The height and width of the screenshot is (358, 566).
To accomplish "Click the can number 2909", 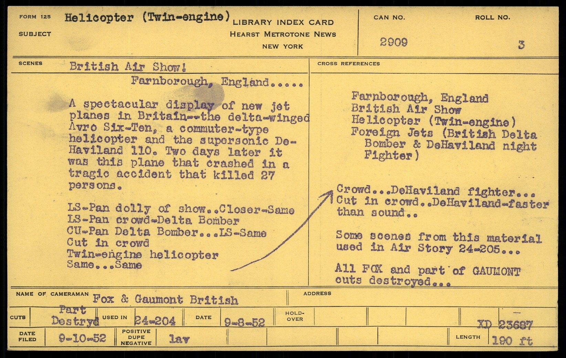I will [x=394, y=42].
